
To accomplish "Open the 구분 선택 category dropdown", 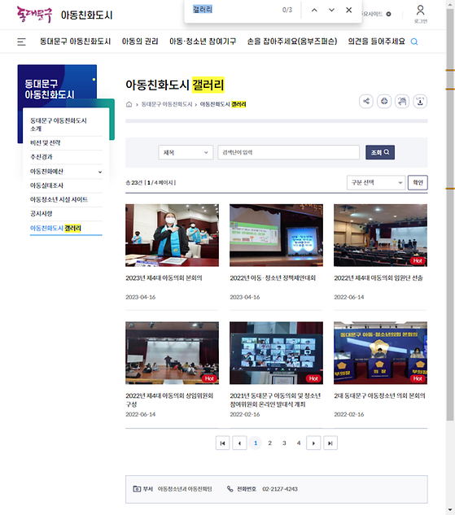I will pos(376,182).
